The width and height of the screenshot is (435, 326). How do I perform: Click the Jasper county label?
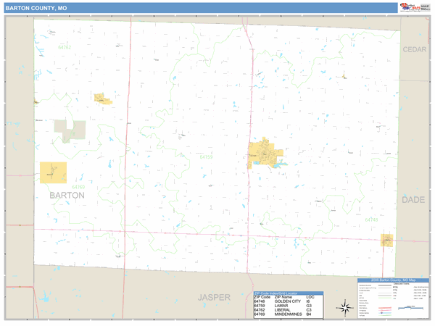click(215, 297)
